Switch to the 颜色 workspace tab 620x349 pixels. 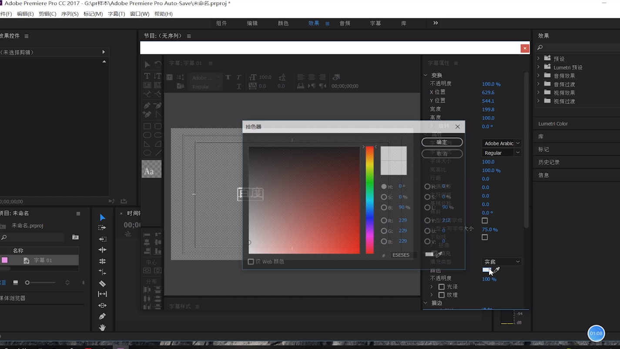pos(283,24)
